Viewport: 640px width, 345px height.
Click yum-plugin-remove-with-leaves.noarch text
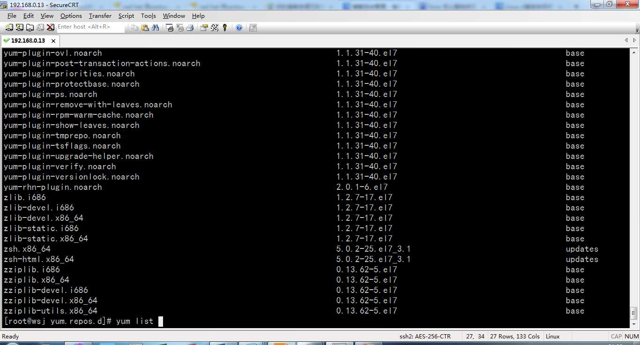88,105
